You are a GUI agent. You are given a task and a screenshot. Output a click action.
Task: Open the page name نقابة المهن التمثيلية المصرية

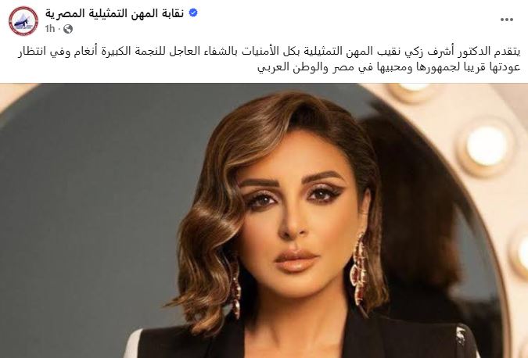point(115,13)
